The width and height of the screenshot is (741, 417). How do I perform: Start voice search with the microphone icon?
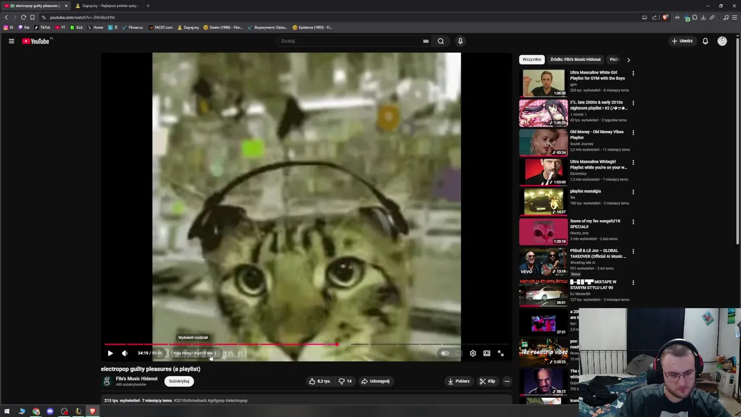click(x=460, y=41)
